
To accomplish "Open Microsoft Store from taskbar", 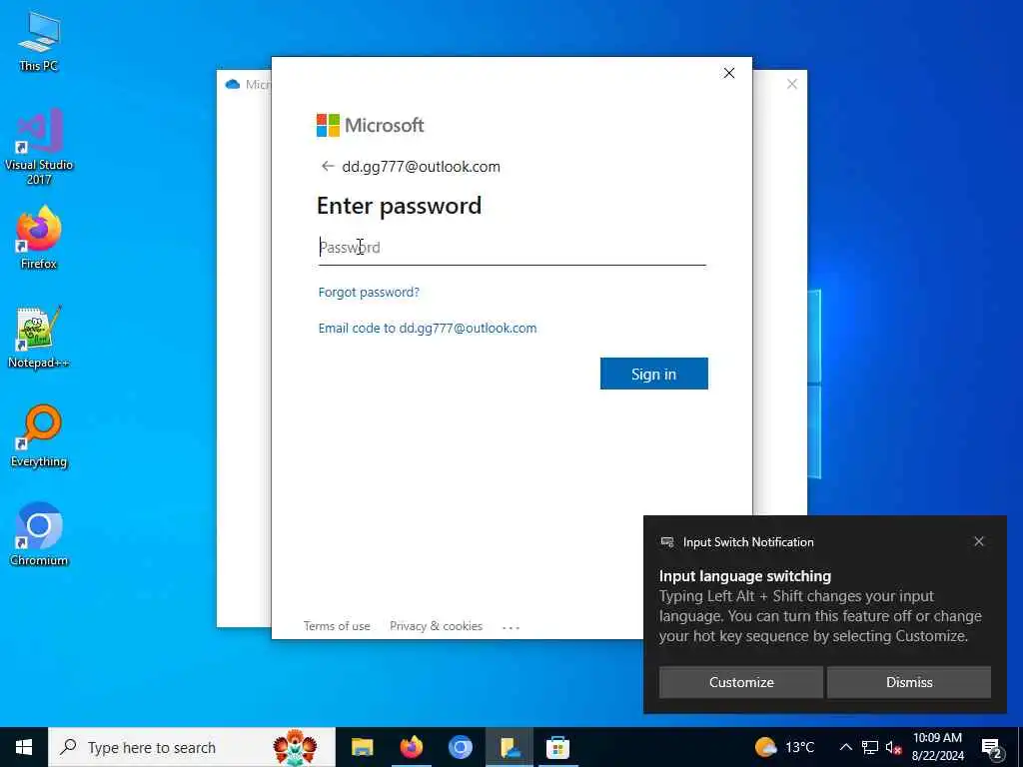I will (x=557, y=747).
